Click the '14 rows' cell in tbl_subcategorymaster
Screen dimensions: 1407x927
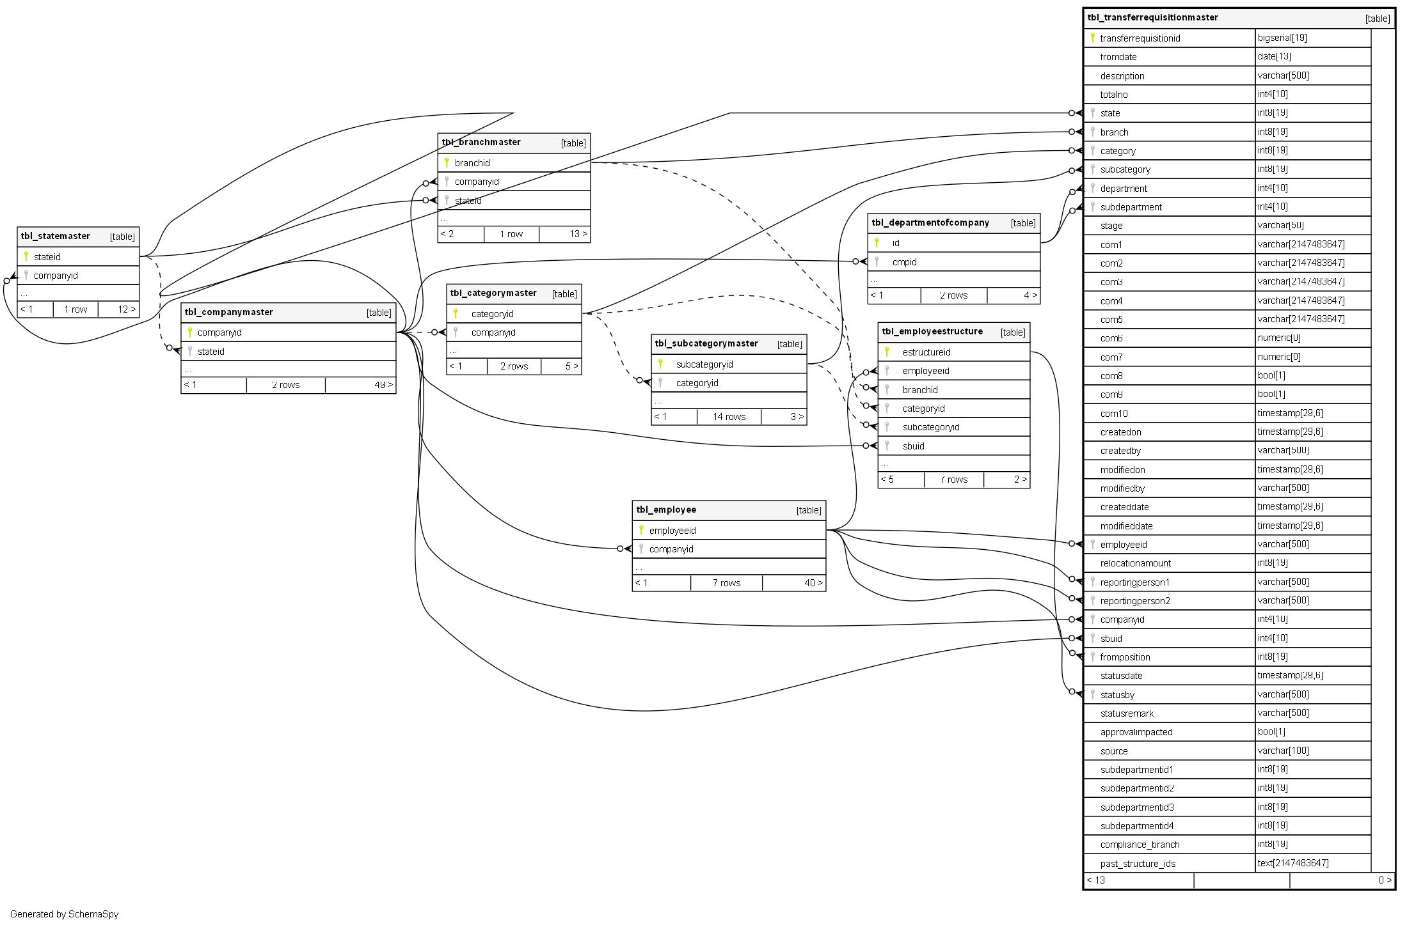click(x=729, y=417)
